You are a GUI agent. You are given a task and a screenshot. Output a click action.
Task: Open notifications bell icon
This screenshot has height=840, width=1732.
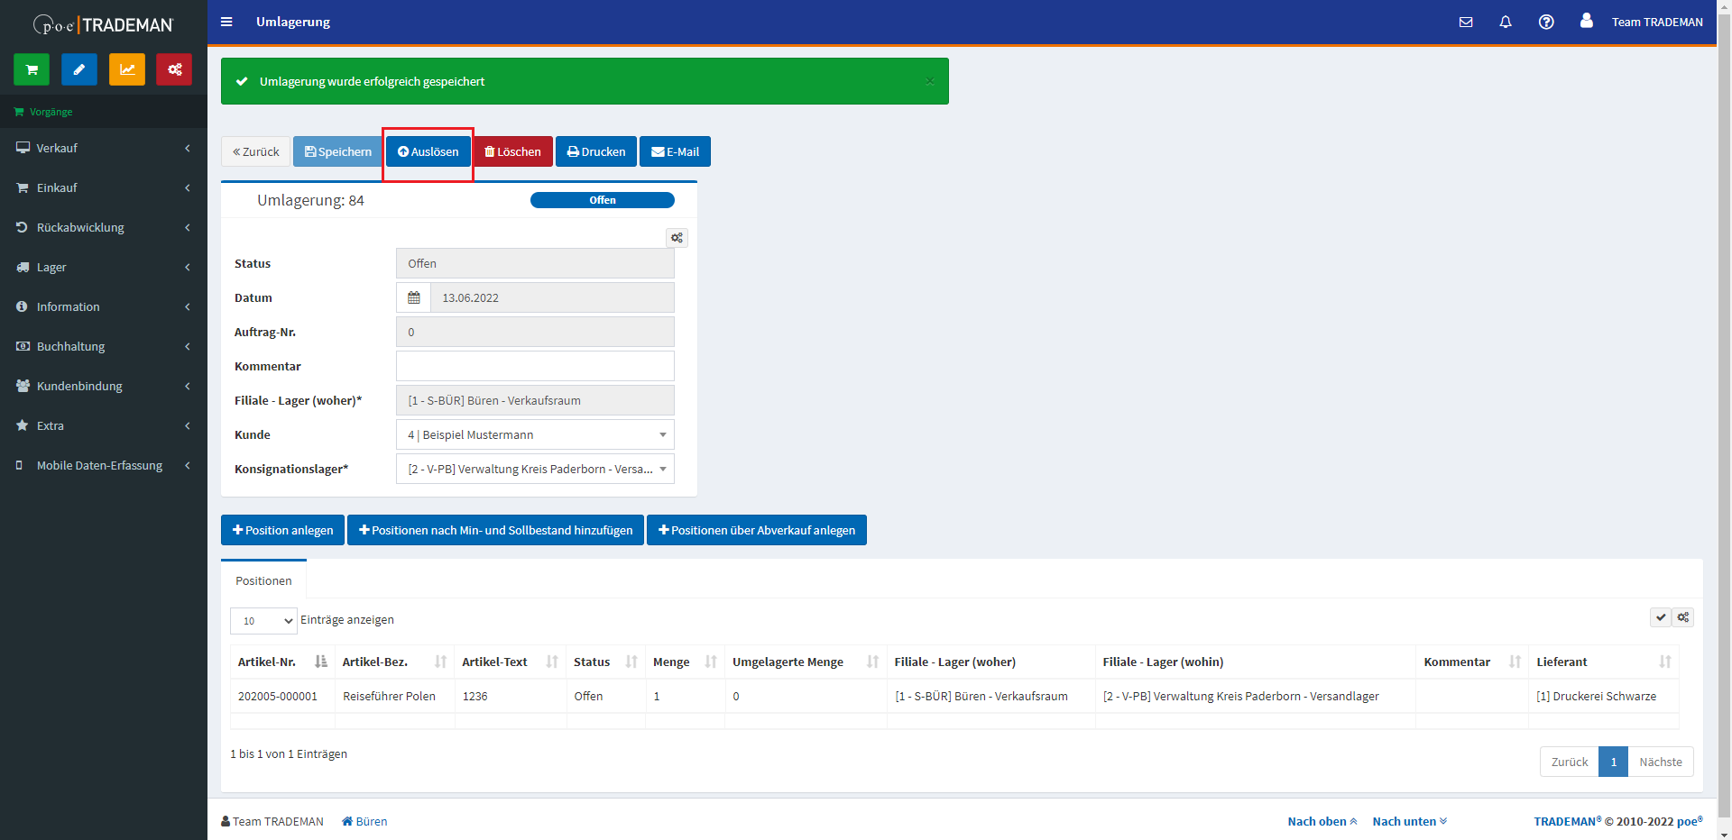1506,22
